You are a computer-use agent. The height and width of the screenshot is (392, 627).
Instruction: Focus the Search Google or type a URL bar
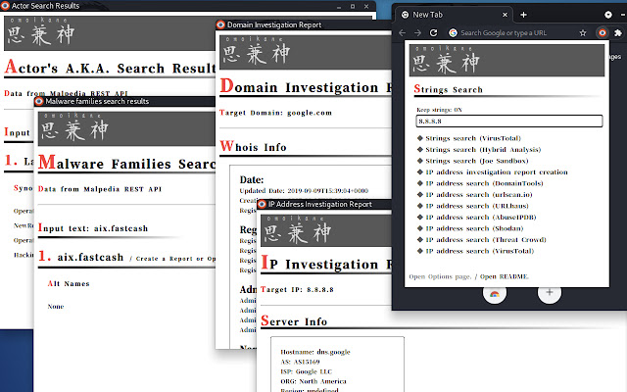click(504, 32)
